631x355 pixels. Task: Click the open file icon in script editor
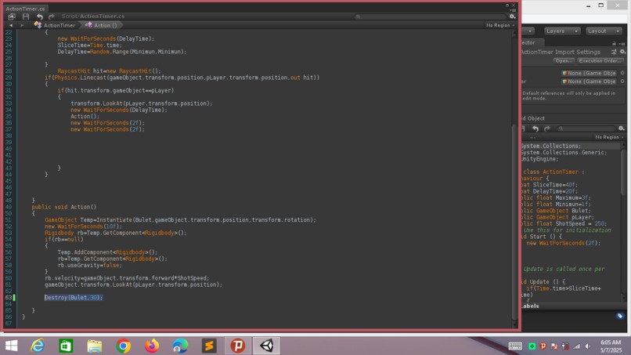click(12, 16)
